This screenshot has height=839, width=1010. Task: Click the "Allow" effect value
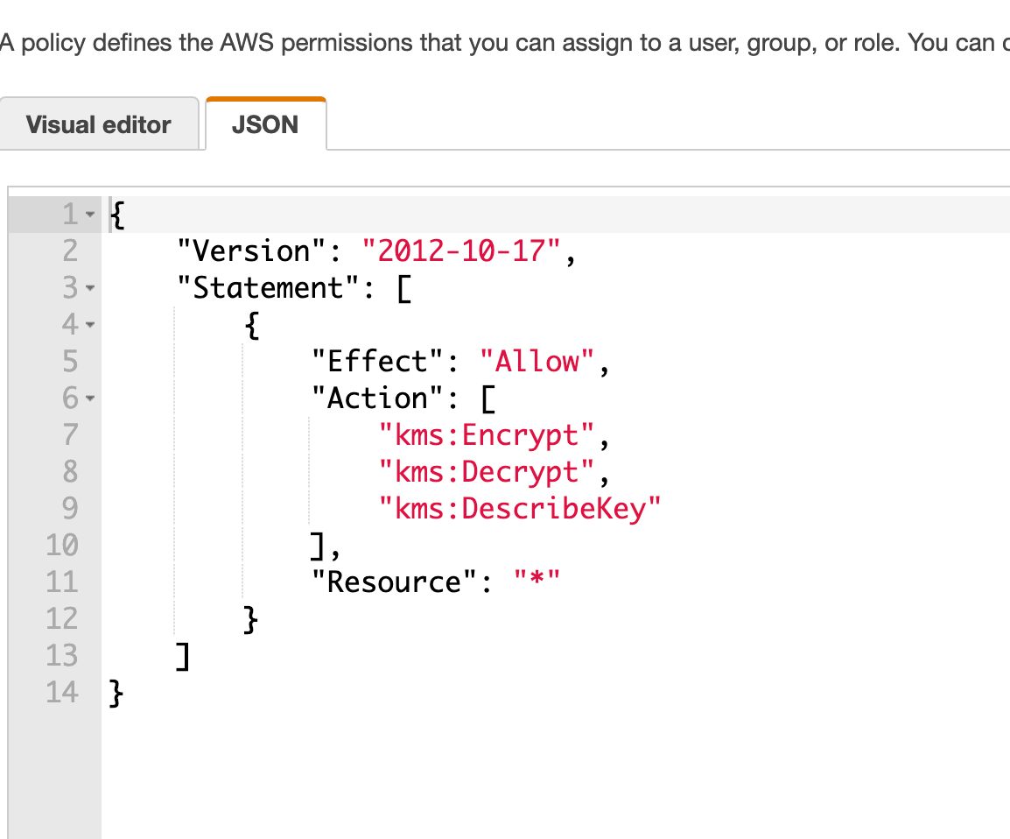[x=537, y=361]
